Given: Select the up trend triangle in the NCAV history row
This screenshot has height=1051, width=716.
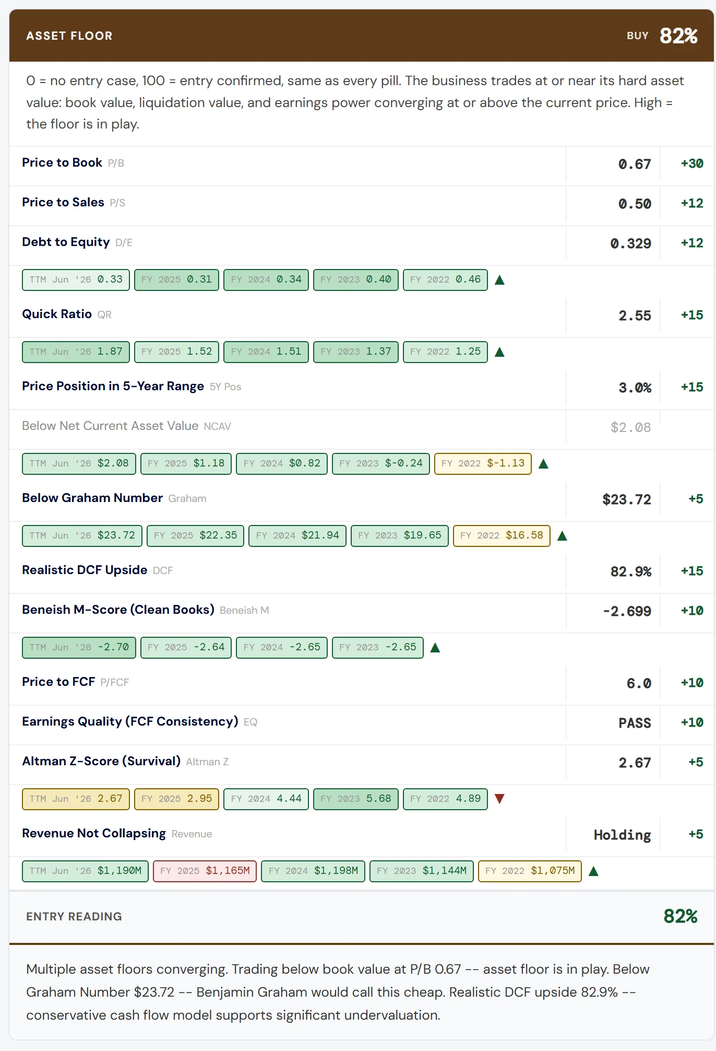Looking at the screenshot, I should [x=543, y=464].
